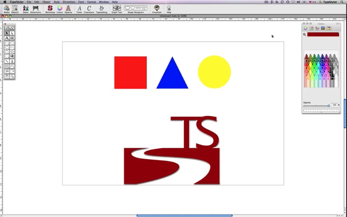Select the black arrow selection tool
347x217 pixels.
click(x=7, y=33)
